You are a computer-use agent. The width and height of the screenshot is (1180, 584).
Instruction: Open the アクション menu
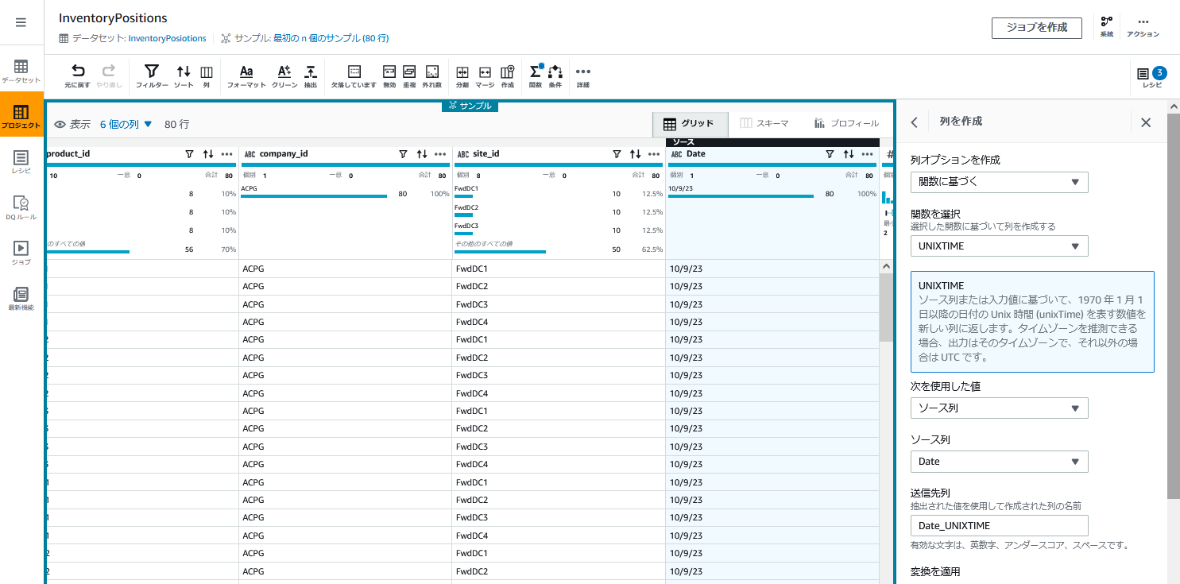[x=1143, y=27]
